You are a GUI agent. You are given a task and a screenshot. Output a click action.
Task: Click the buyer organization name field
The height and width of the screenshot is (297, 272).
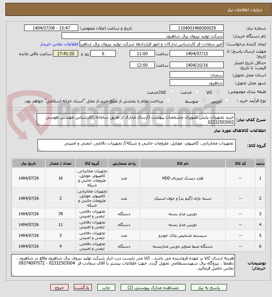[x=143, y=36]
